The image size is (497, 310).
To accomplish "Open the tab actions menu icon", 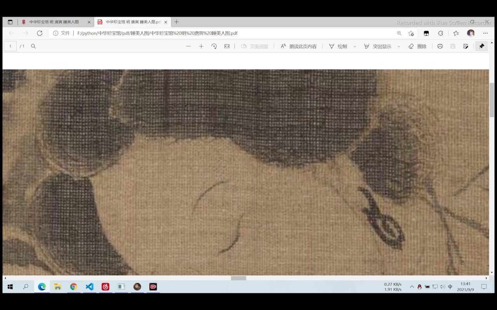I will (x=10, y=22).
